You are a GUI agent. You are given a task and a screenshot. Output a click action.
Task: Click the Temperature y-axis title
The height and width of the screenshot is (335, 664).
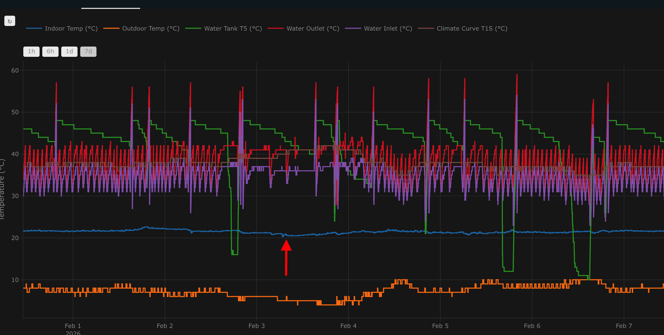point(2,189)
